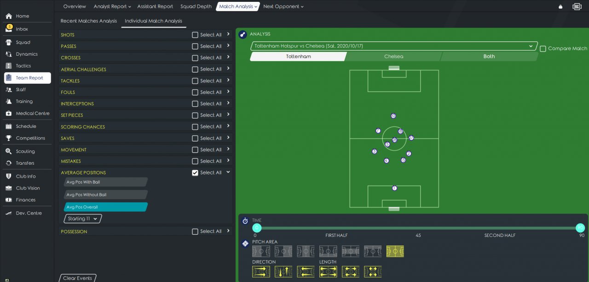Toggle the forward direction arrows filter

point(261,271)
